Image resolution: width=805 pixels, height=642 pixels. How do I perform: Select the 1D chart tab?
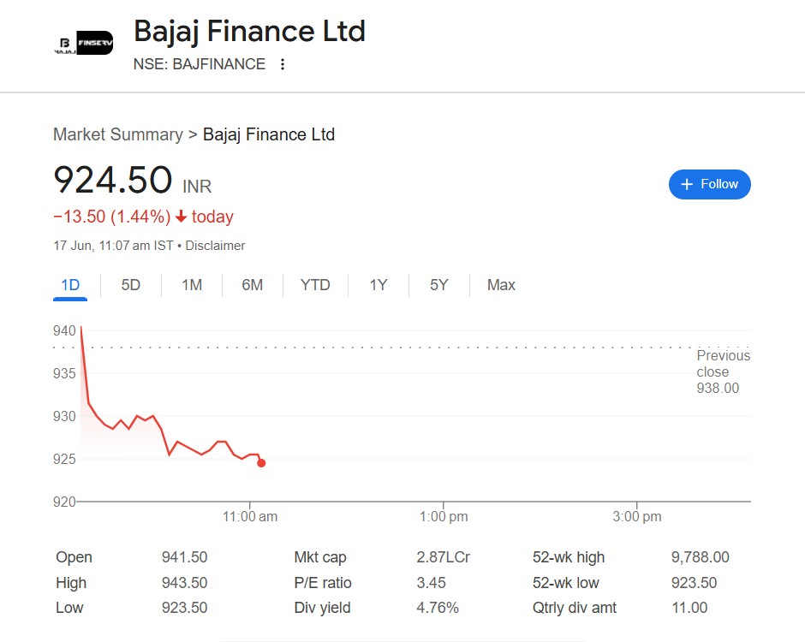70,285
